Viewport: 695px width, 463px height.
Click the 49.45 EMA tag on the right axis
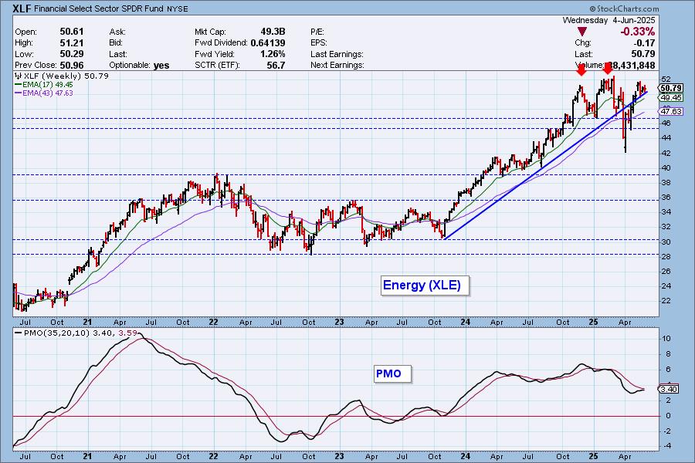670,97
